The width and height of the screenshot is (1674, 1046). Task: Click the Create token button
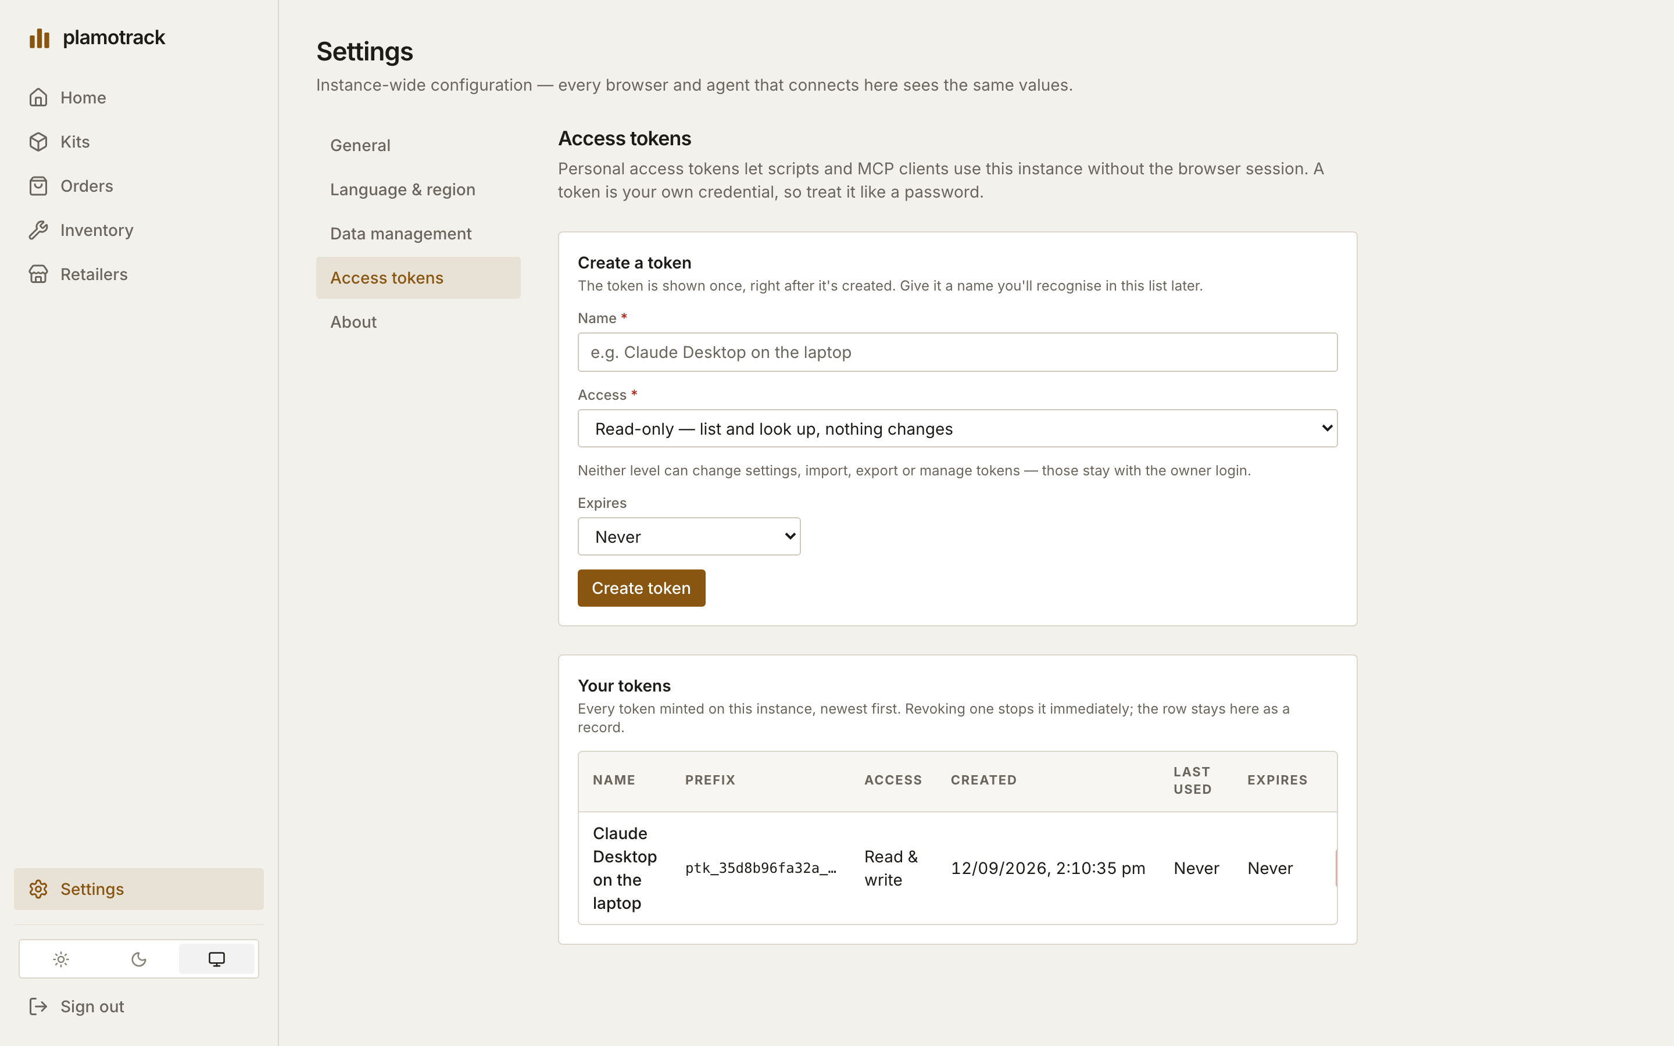(x=641, y=588)
